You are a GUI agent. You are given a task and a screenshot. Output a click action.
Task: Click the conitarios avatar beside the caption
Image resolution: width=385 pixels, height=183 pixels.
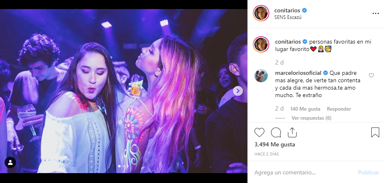[261, 44]
